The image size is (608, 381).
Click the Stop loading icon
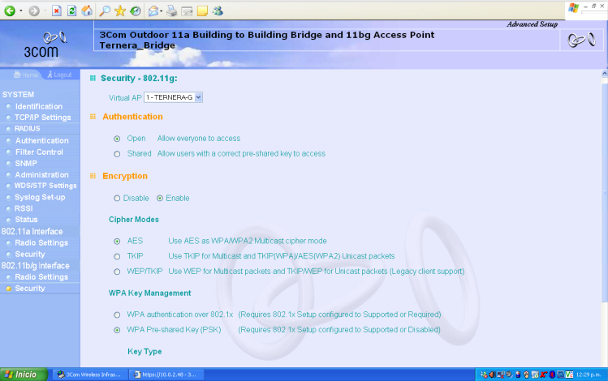click(56, 11)
